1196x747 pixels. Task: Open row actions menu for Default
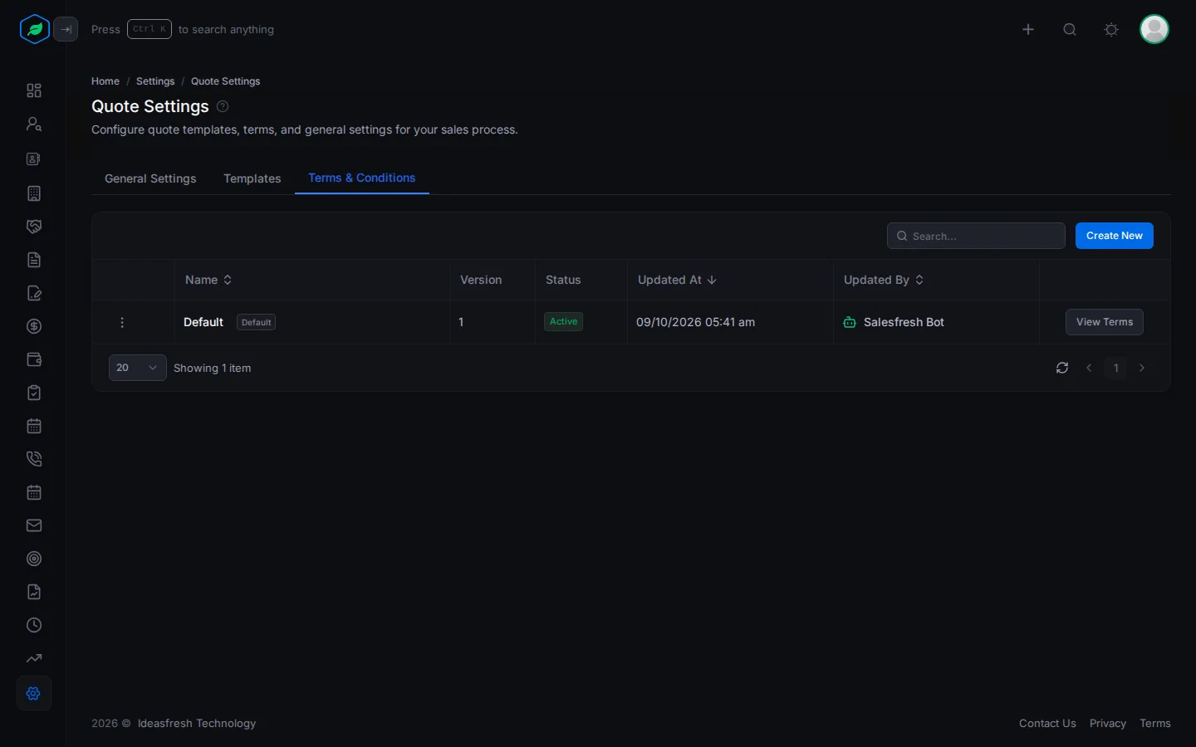coord(122,322)
